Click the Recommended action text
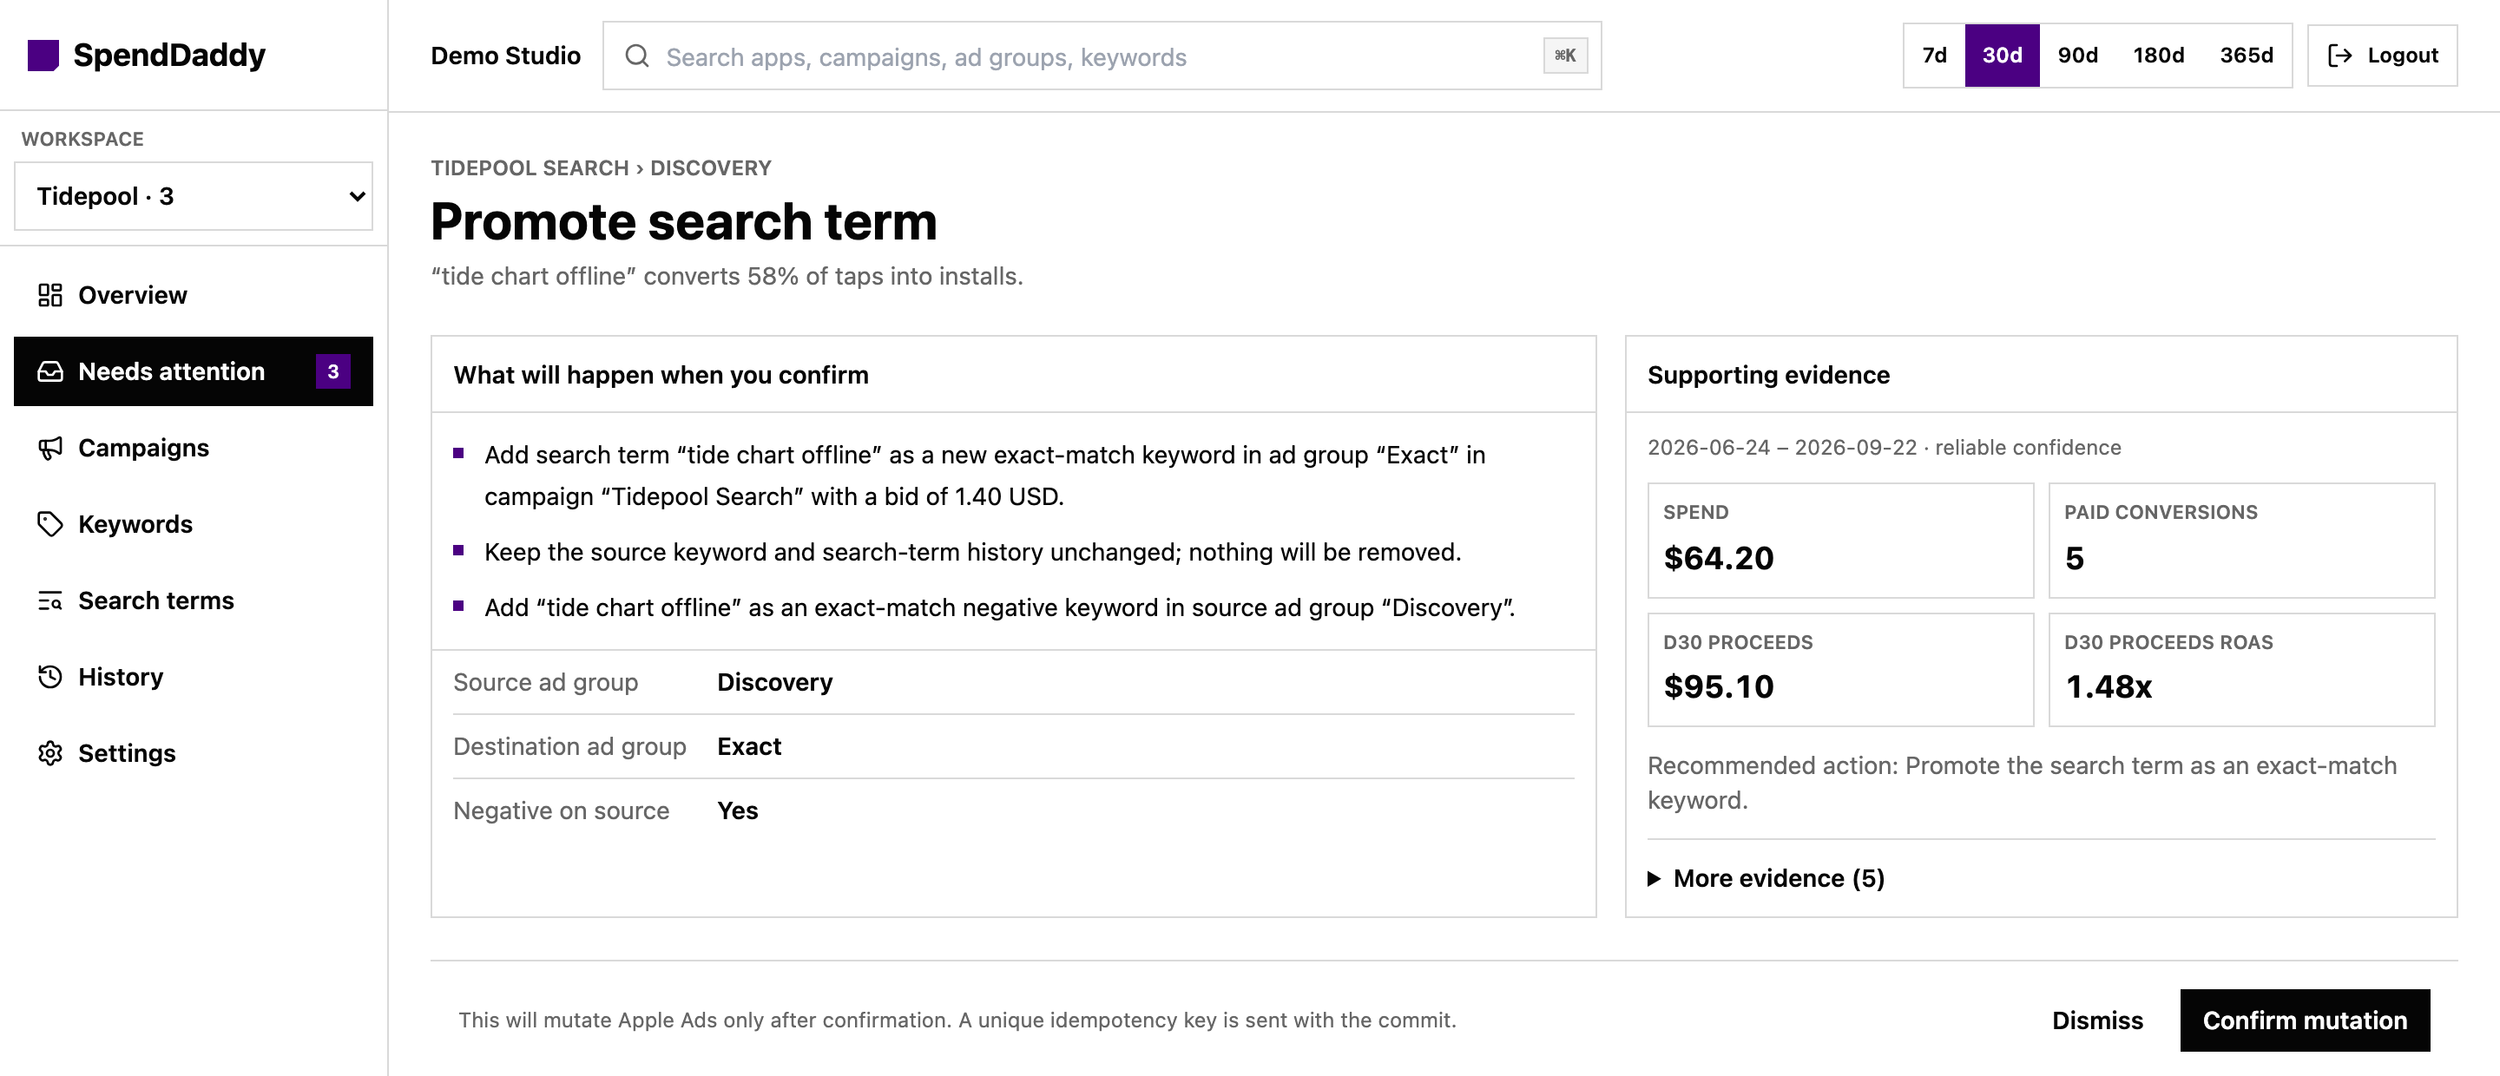The width and height of the screenshot is (2500, 1076). (x=2022, y=782)
